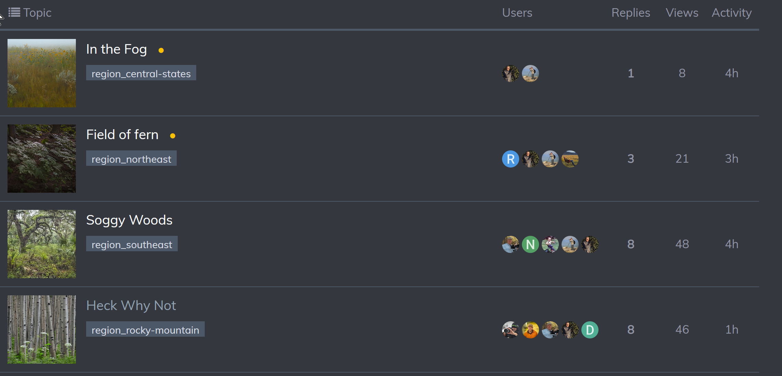Click the first user avatar in In the Fog
Image resolution: width=782 pixels, height=376 pixels.
tap(510, 73)
